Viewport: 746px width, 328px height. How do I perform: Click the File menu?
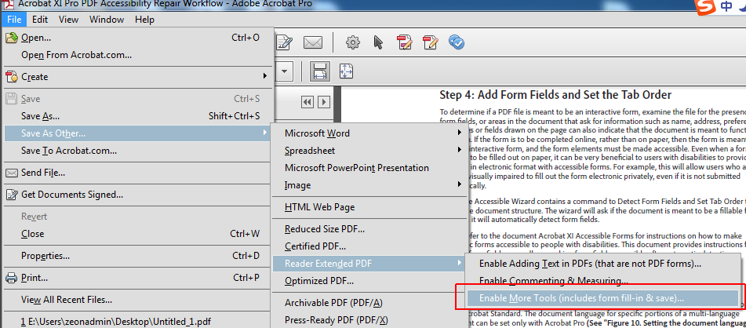point(14,20)
